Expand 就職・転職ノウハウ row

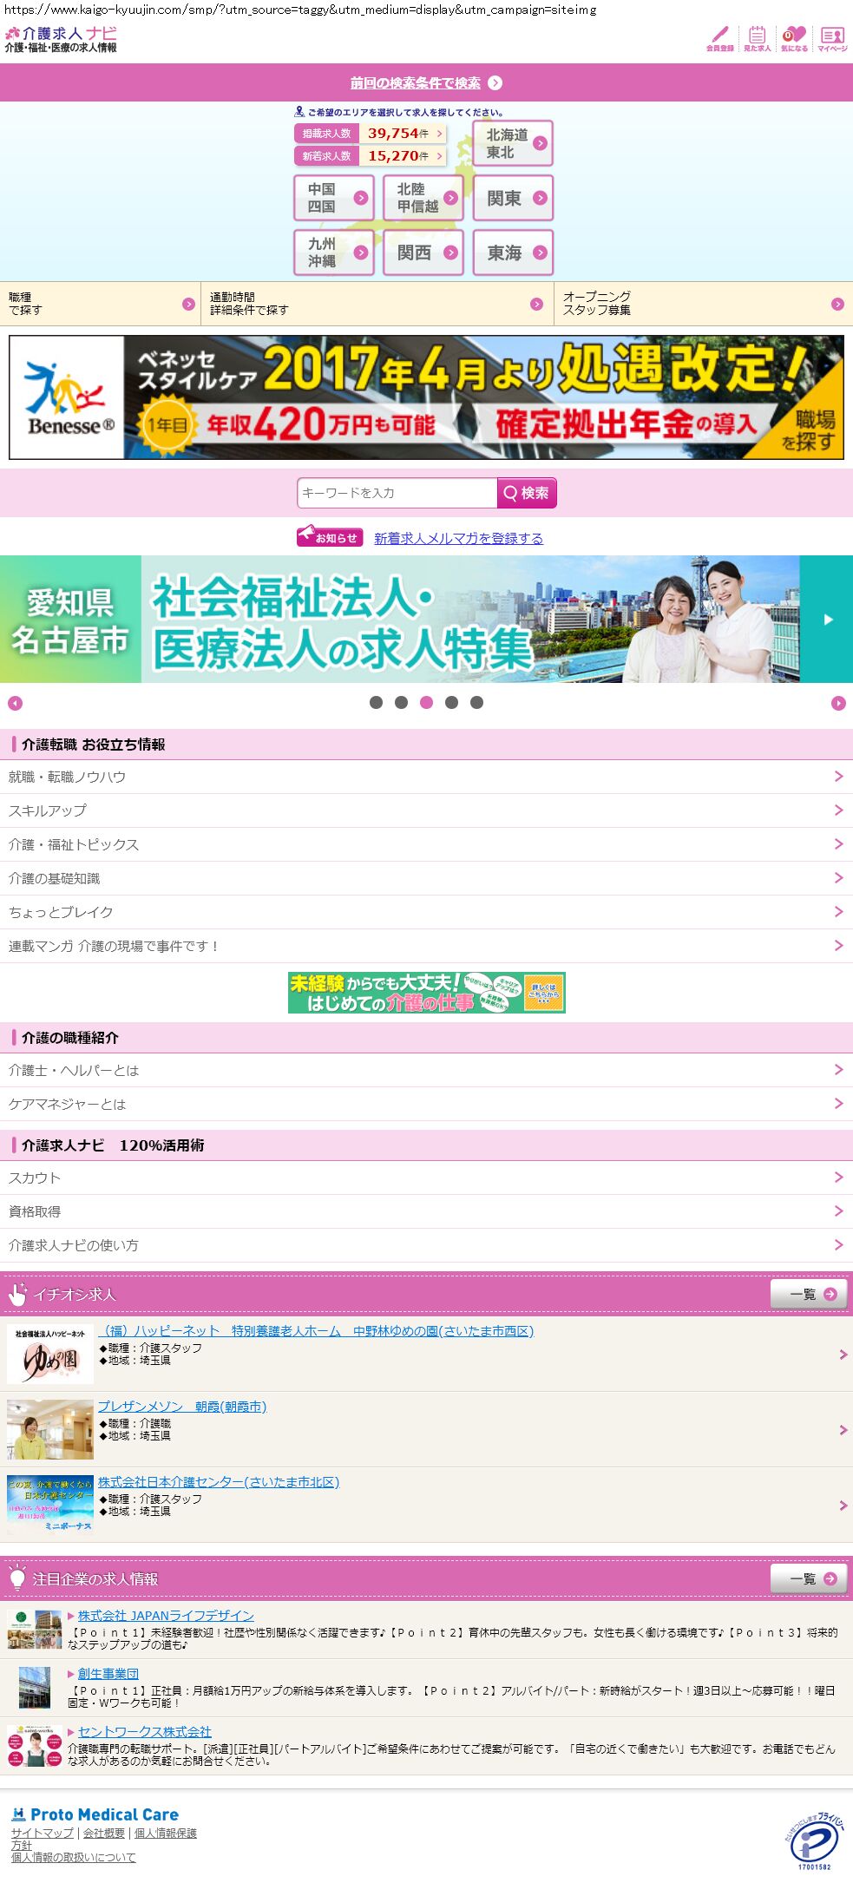(x=426, y=777)
